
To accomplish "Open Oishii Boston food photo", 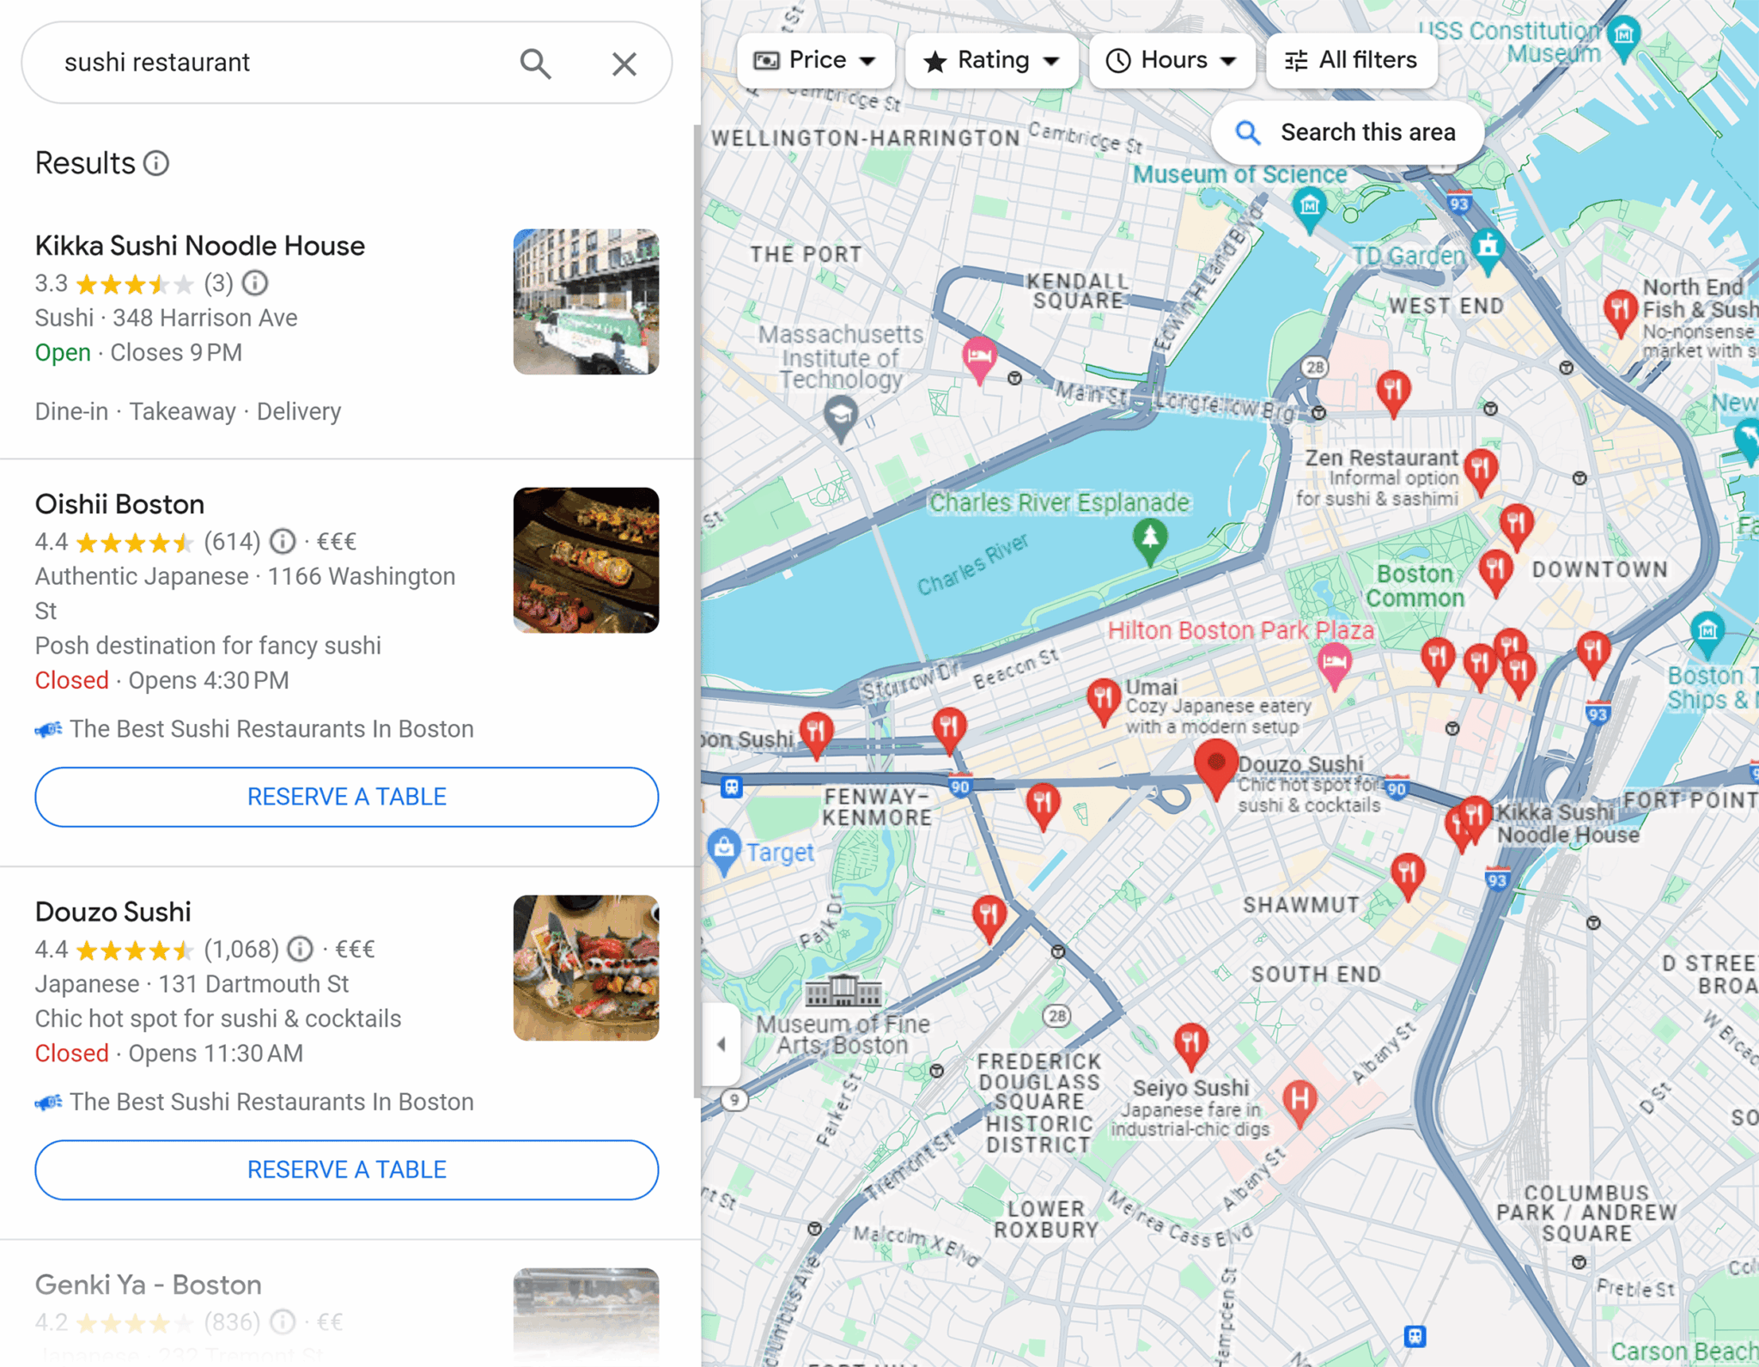I will click(x=586, y=560).
